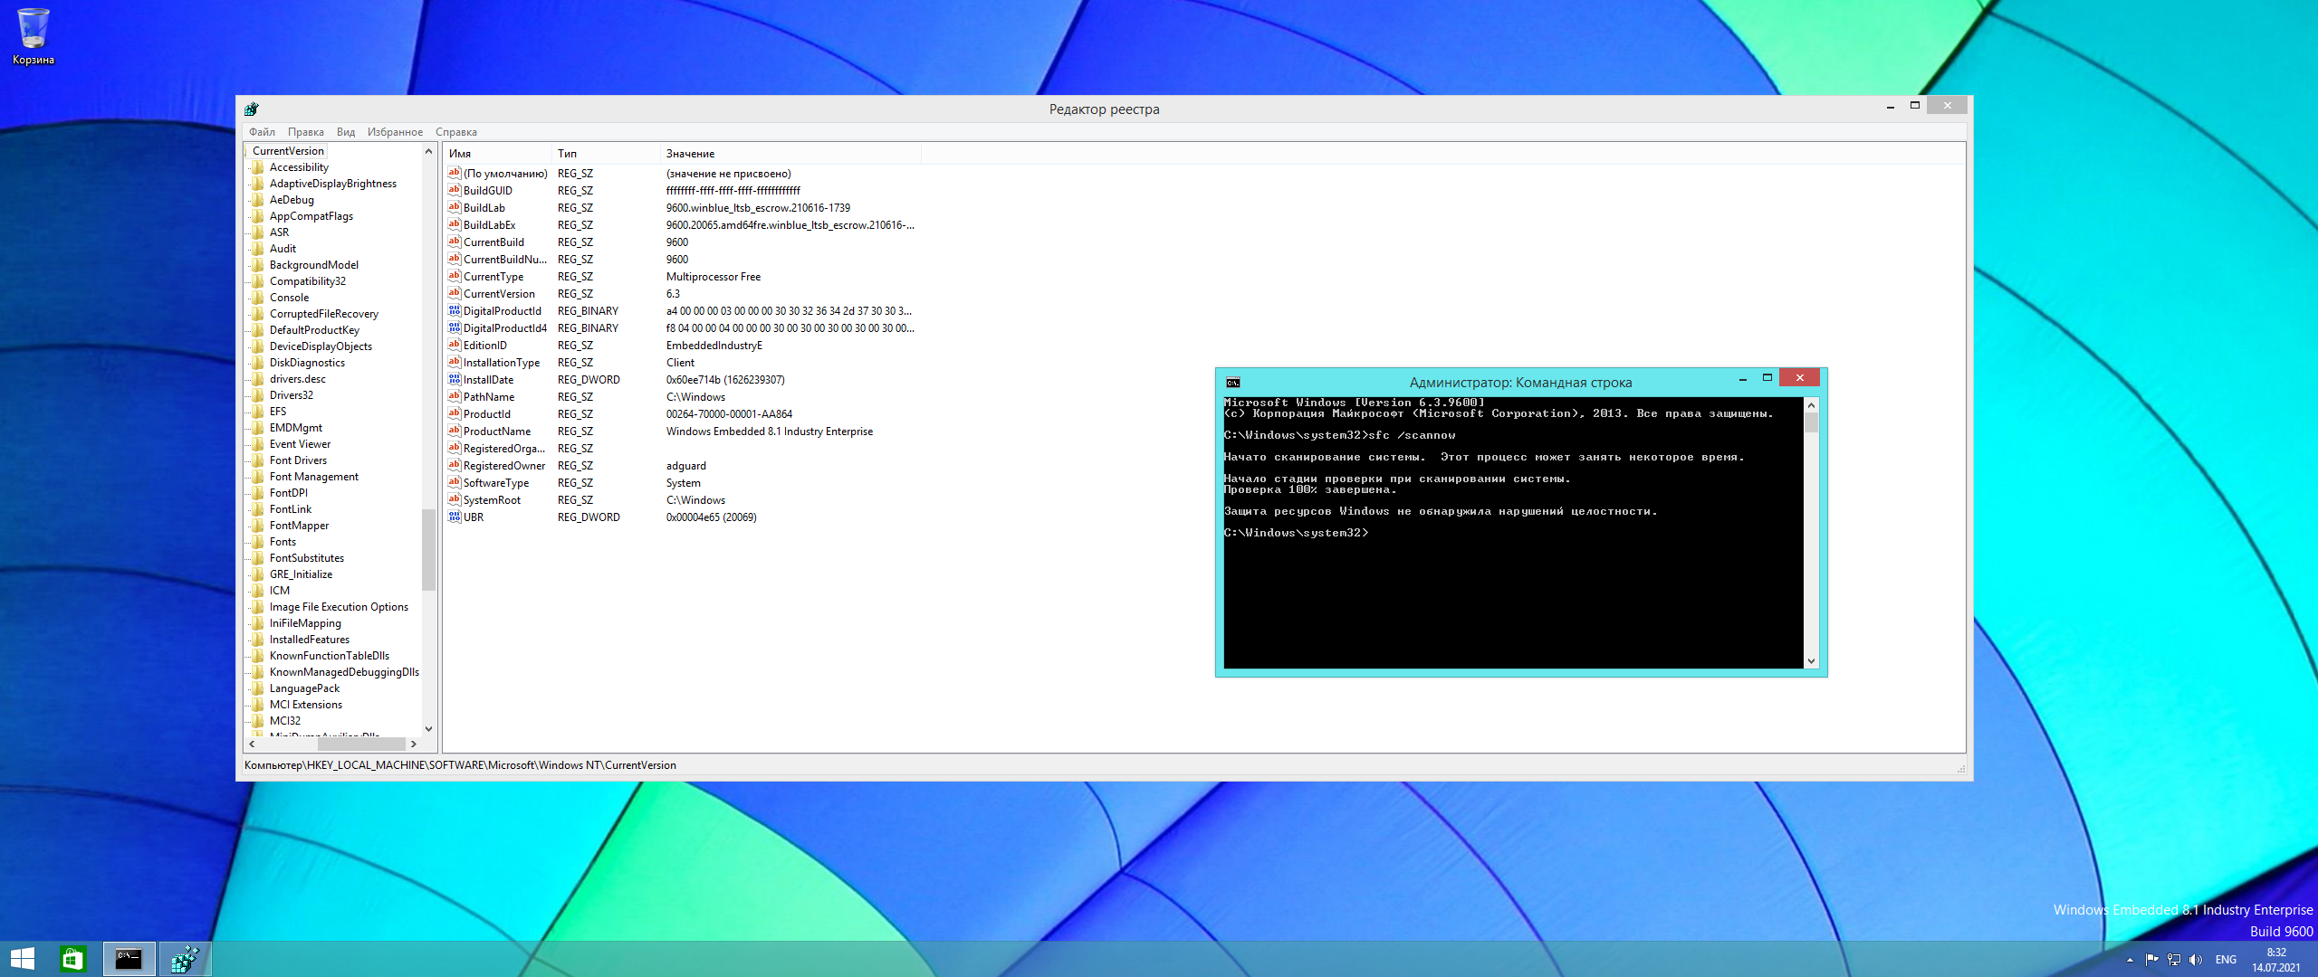Screen dimensions: 2318x977
Task: Click the InstallDate DWORD value icon
Action: [x=455, y=379]
